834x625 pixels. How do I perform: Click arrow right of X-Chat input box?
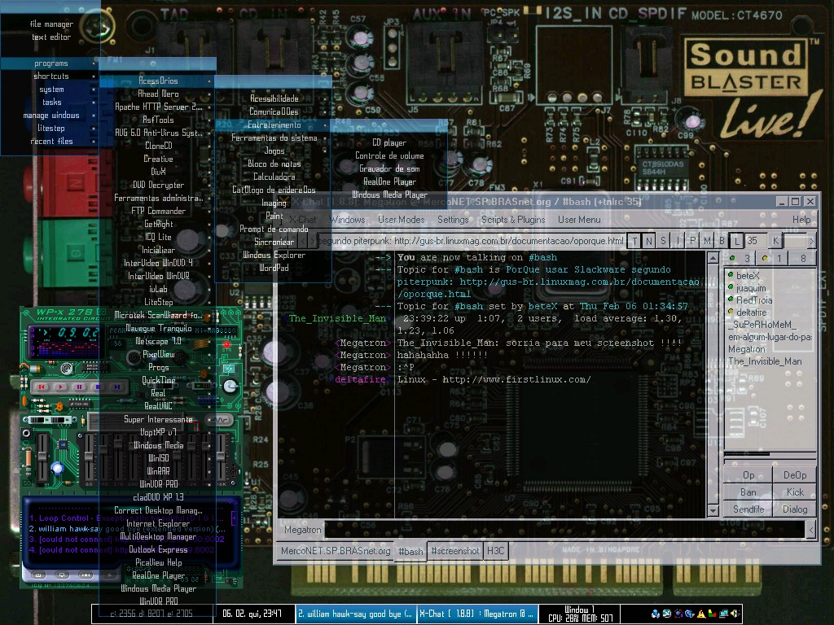[812, 529]
